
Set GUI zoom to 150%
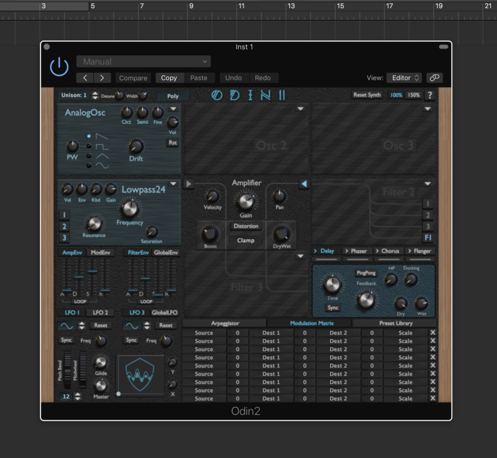(414, 95)
